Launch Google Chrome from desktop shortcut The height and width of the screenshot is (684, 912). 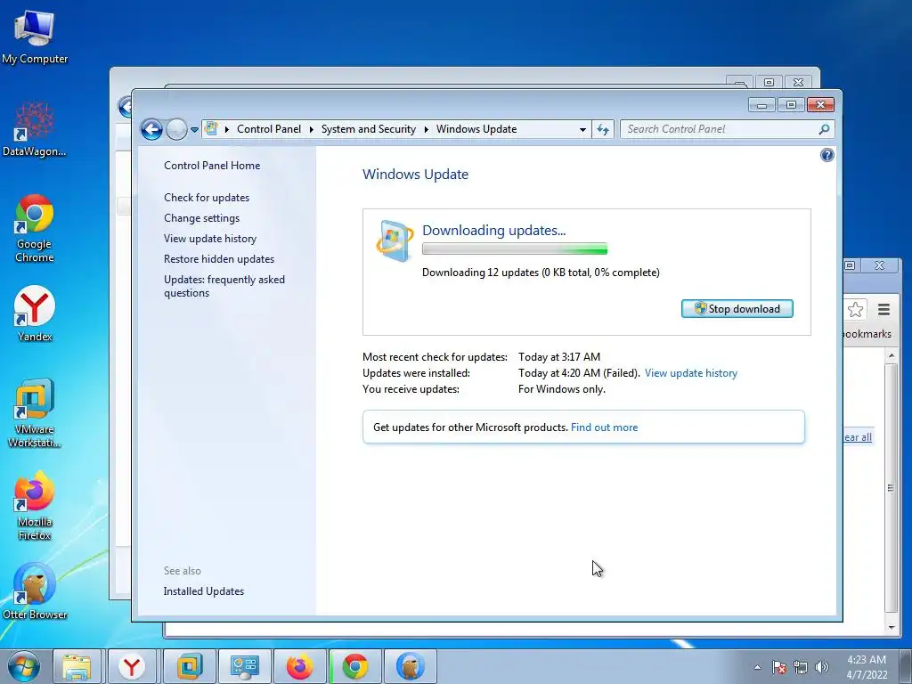35,228
